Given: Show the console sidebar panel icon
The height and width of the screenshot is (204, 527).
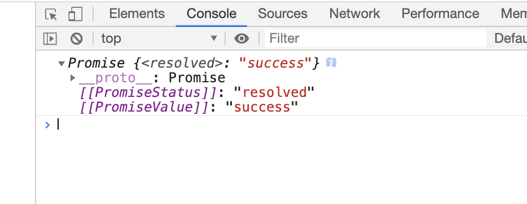Looking at the screenshot, I should [50, 38].
